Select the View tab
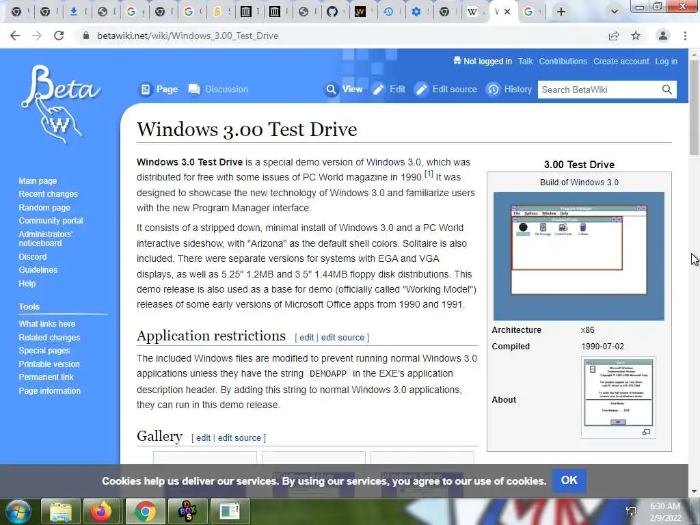This screenshot has width=700, height=525. [344, 90]
